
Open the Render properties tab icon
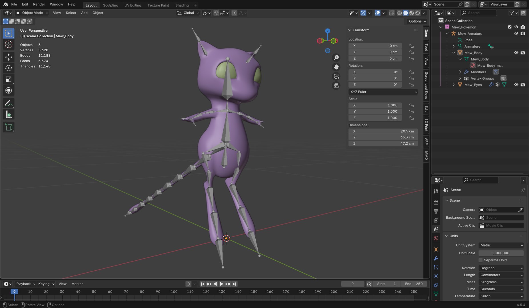coord(436,202)
